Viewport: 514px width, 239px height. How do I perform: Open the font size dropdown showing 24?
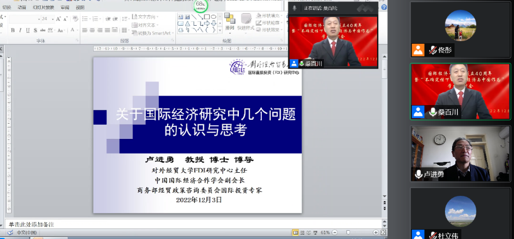(46, 19)
